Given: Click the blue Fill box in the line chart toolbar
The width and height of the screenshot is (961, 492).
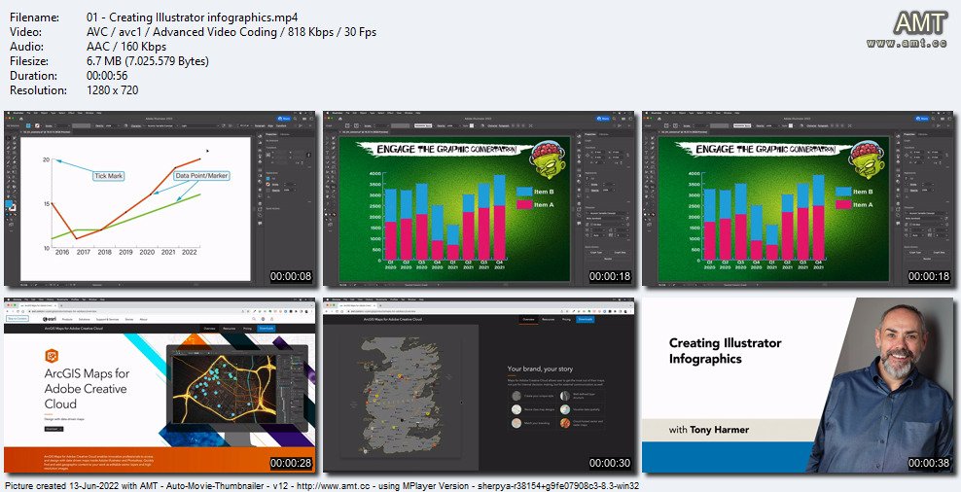Looking at the screenshot, I should [x=9, y=204].
